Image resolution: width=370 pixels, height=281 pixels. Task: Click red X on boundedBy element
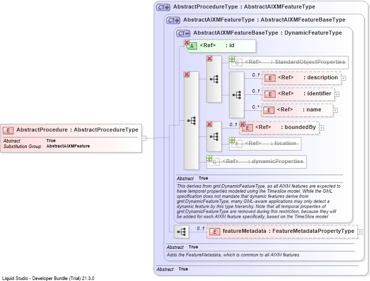pos(242,124)
